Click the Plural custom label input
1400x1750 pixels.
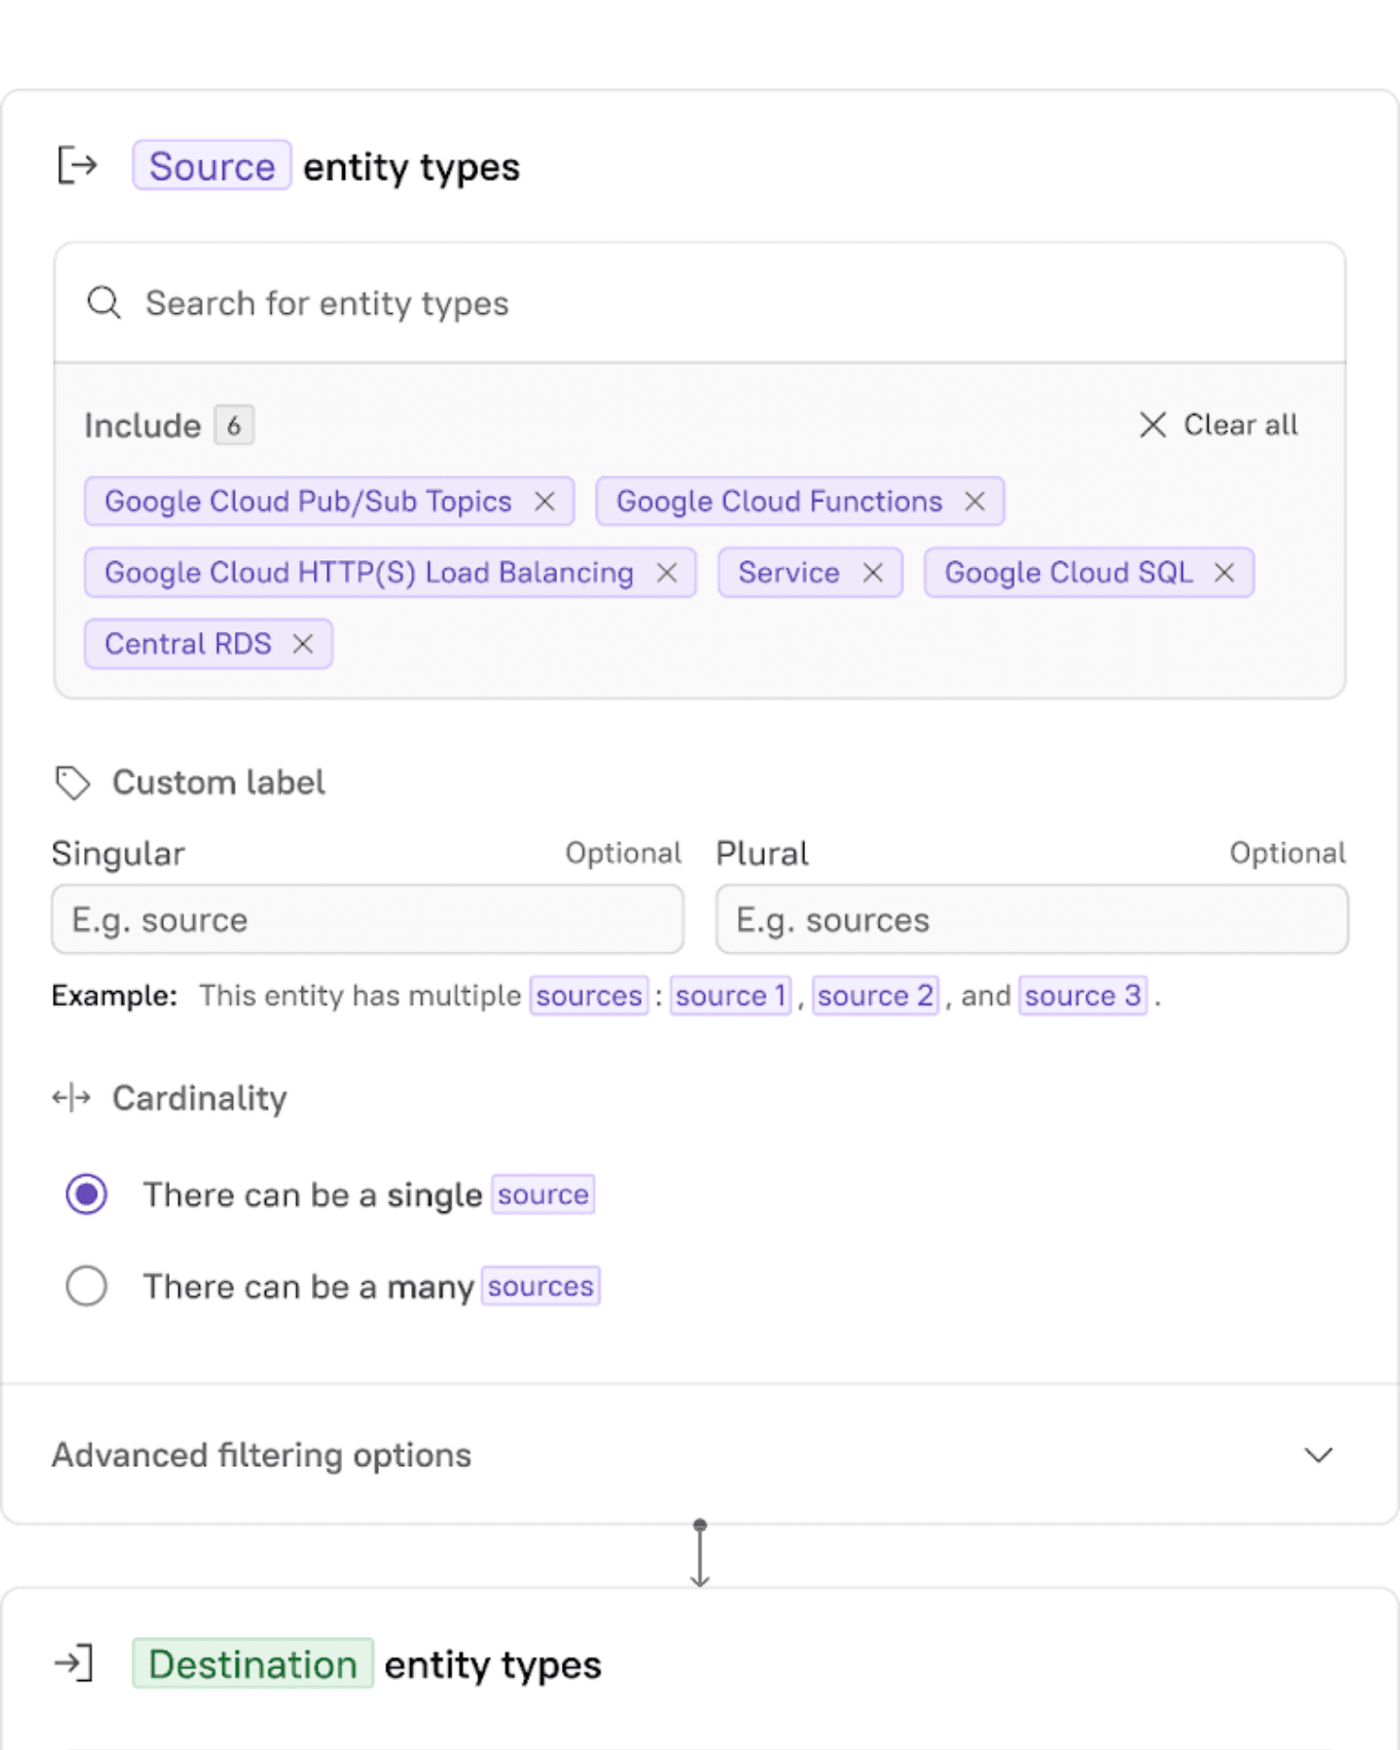coord(1031,919)
